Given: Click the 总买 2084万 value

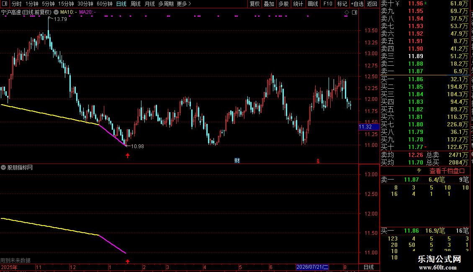Looking at the screenshot, I should click(458, 162).
